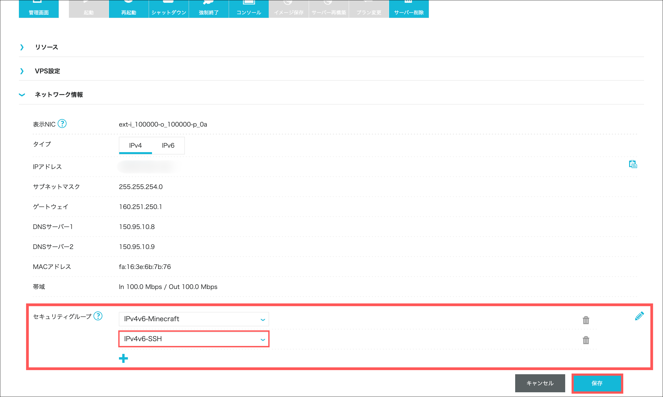Image resolution: width=663 pixels, height=397 pixels.
Task: Click the copy IP address clipboard icon
Action: (633, 164)
